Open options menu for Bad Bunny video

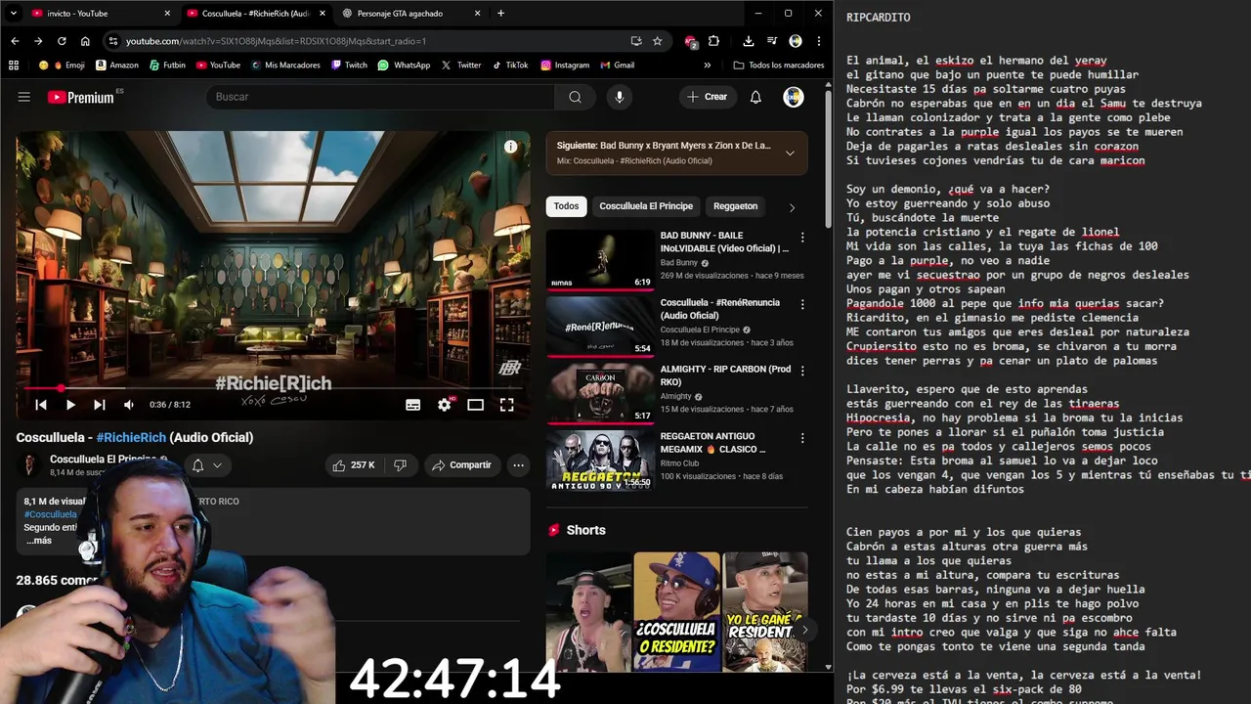(802, 238)
